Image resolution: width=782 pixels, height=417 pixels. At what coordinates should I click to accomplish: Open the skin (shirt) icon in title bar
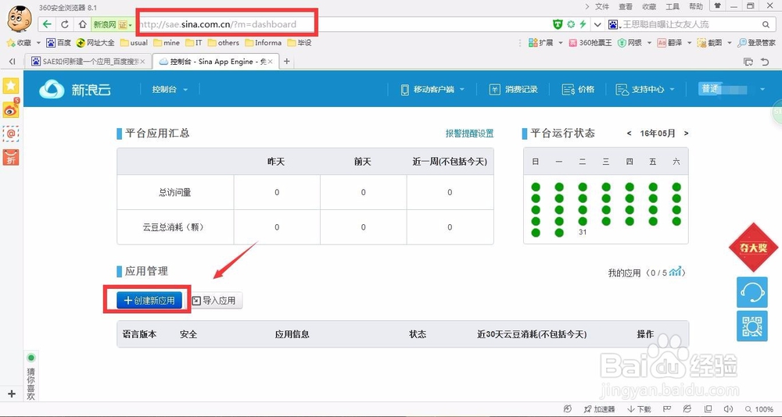717,6
